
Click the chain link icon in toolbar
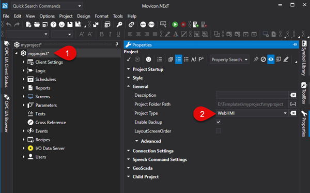131,24
